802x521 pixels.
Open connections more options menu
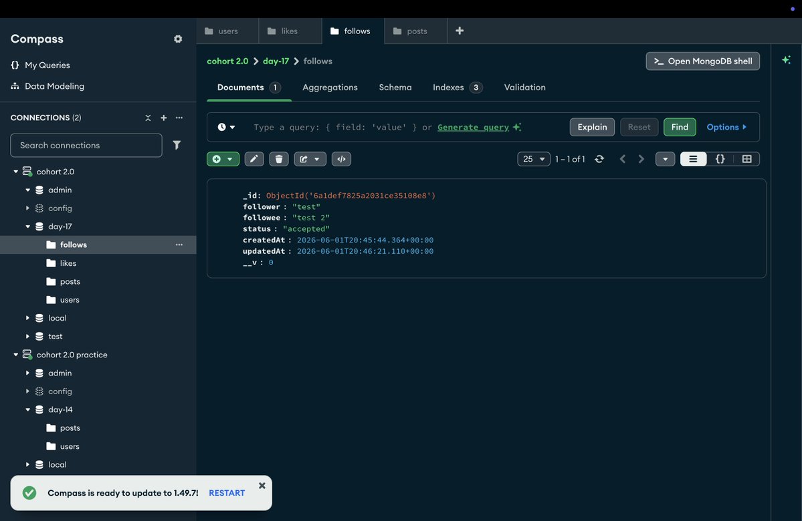coord(179,118)
